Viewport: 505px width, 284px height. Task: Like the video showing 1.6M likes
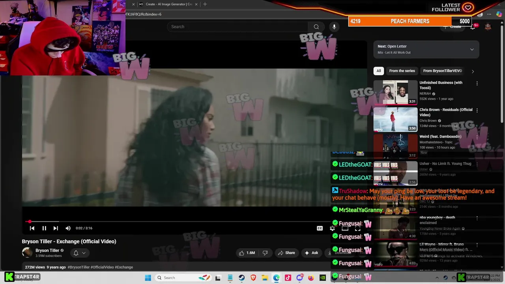click(x=246, y=253)
